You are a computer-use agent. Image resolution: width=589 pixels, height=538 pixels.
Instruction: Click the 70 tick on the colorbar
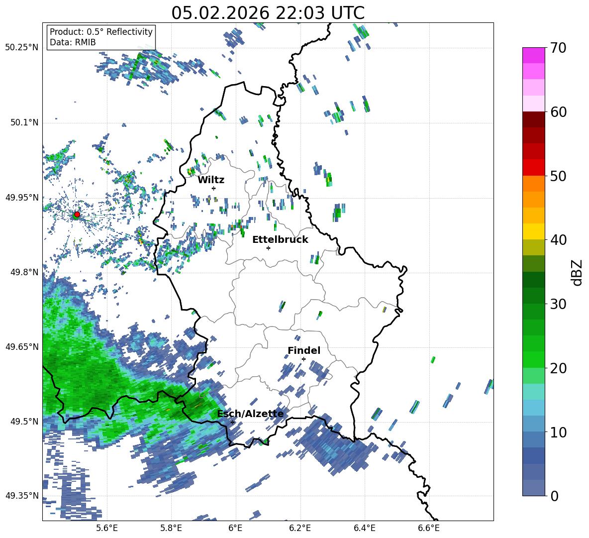click(558, 48)
